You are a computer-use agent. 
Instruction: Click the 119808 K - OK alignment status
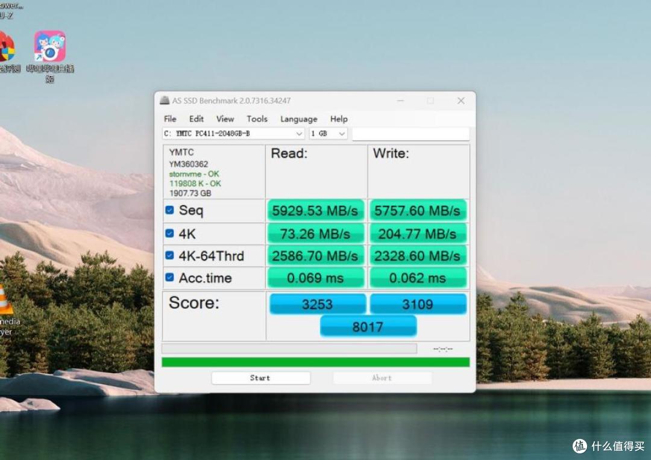pos(195,183)
